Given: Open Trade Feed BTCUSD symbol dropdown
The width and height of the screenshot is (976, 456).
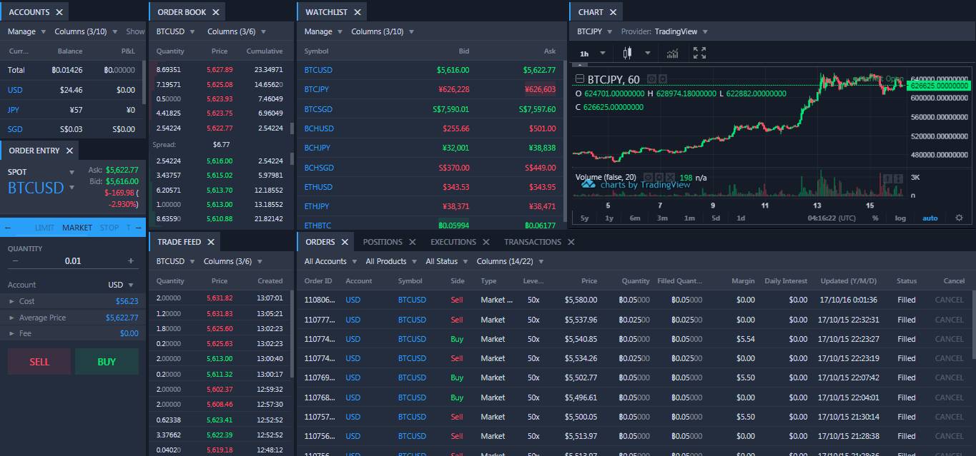Looking at the screenshot, I should (175, 261).
